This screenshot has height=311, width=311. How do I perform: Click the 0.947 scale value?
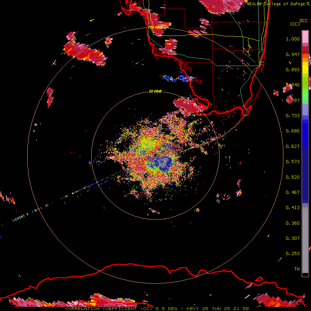pos(293,54)
